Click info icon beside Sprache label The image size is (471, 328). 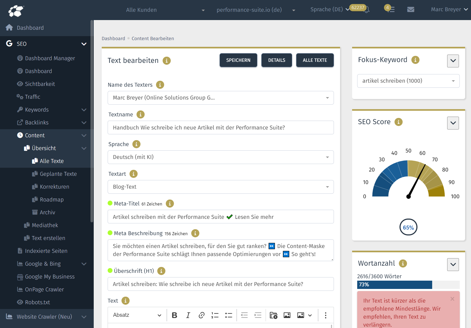(x=136, y=144)
